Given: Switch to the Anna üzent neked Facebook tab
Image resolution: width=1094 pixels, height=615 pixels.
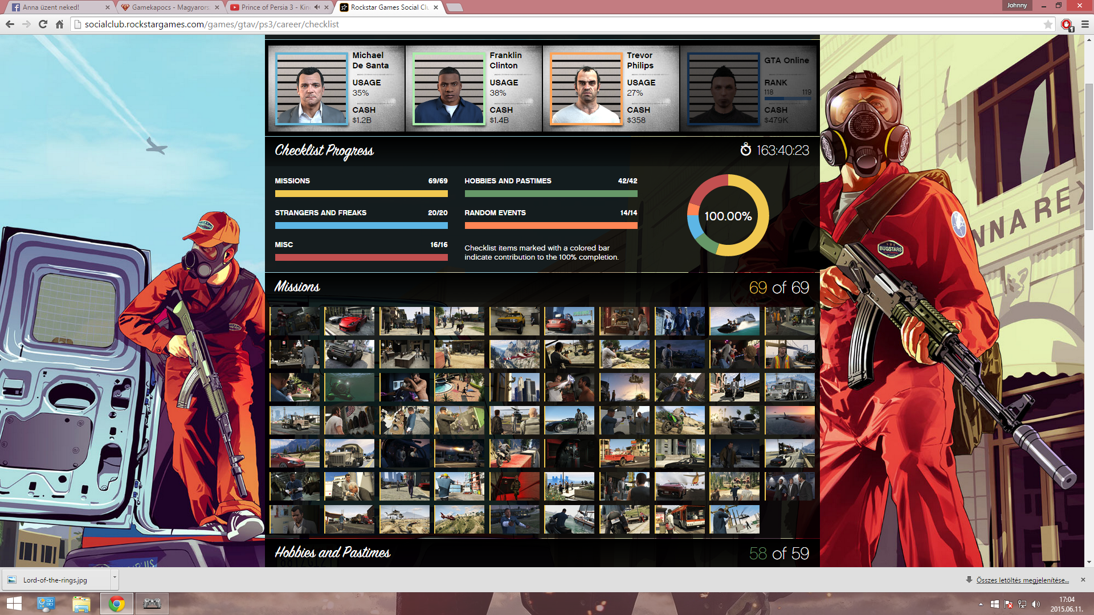Looking at the screenshot, I should pos(57,7).
